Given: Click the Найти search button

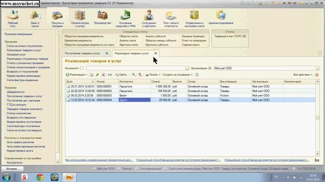Looking at the screenshot, I should tap(122, 75).
